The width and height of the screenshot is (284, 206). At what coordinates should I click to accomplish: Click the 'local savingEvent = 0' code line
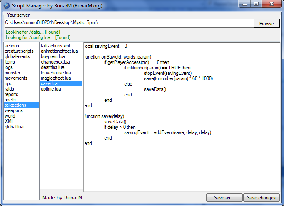(106, 46)
